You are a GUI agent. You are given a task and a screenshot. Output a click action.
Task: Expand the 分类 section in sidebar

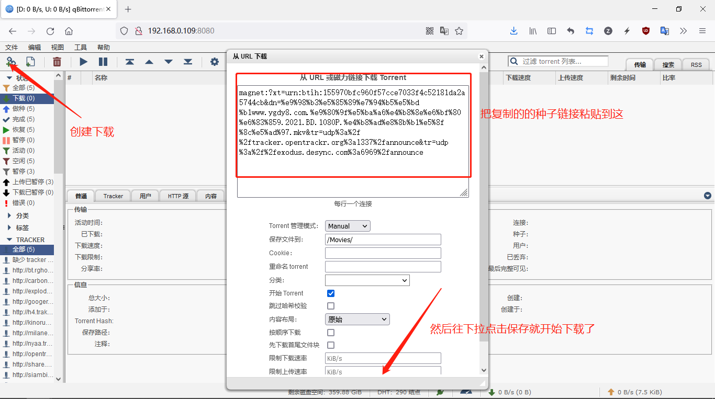coord(9,215)
